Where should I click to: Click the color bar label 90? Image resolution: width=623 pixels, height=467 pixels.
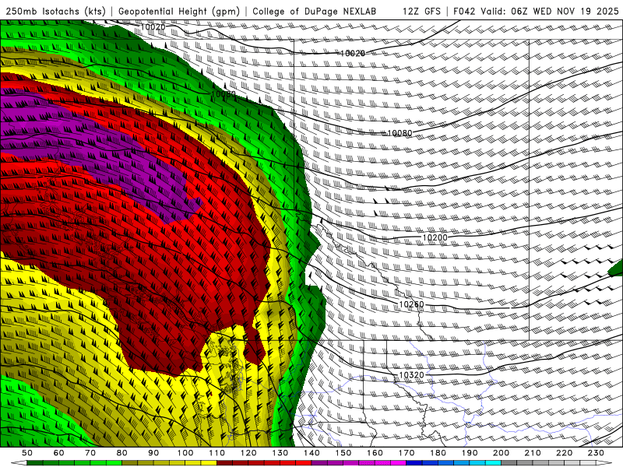tap(153, 453)
